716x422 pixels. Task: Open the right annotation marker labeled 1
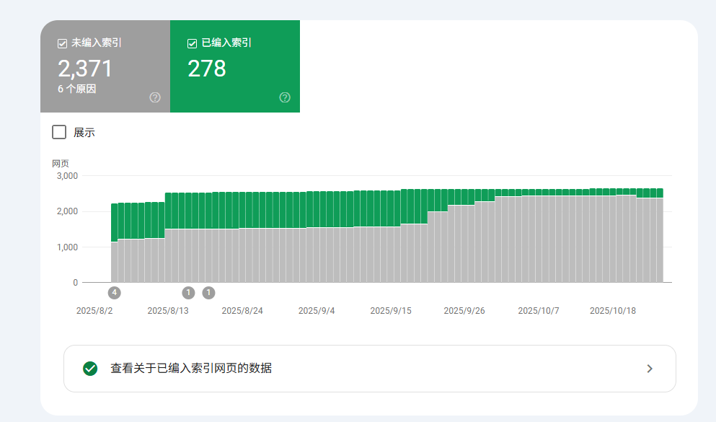point(208,292)
